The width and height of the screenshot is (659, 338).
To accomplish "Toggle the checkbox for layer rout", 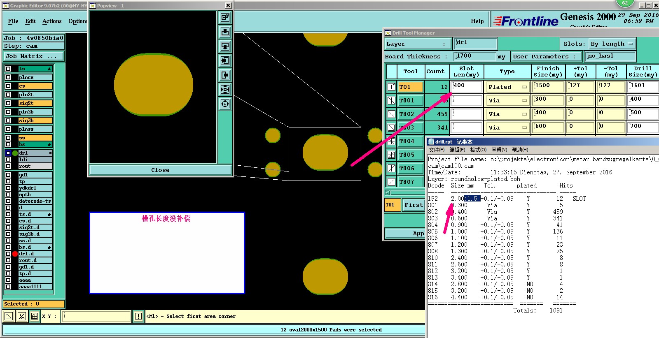I will 8,166.
